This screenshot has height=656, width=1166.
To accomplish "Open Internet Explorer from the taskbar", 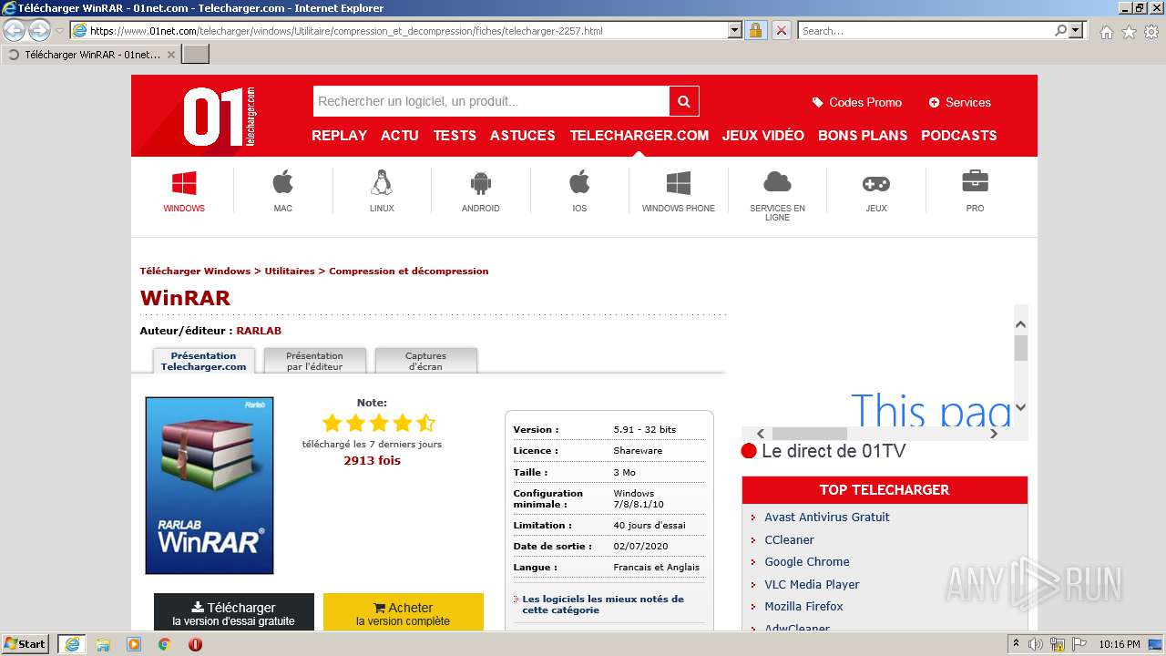I will pos(72,644).
